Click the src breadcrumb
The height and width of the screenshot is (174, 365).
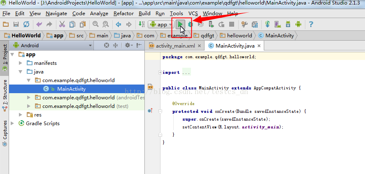click(77, 35)
